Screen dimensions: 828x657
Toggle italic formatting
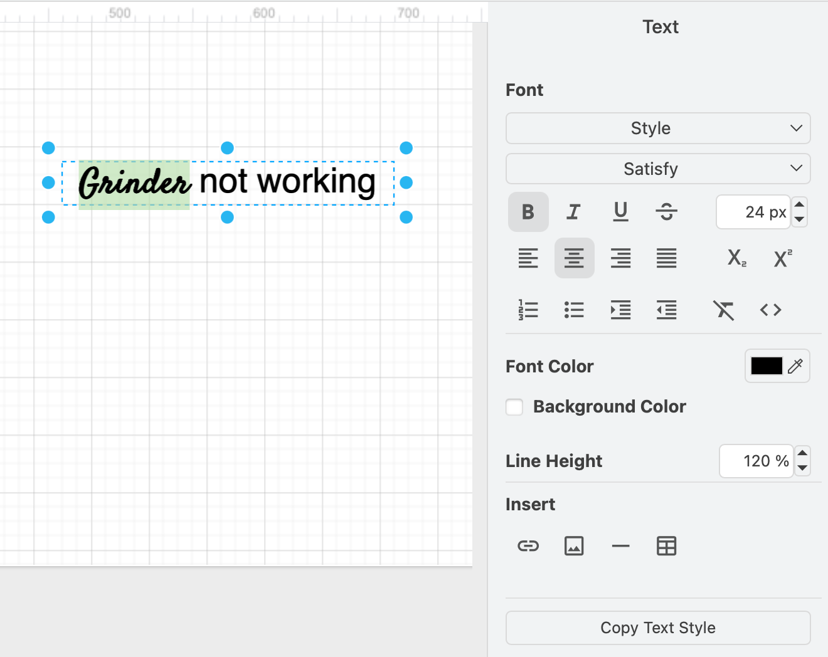click(x=574, y=212)
